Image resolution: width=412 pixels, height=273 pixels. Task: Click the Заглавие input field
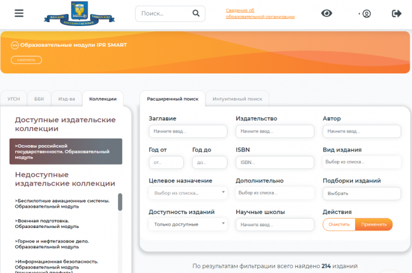(188, 131)
